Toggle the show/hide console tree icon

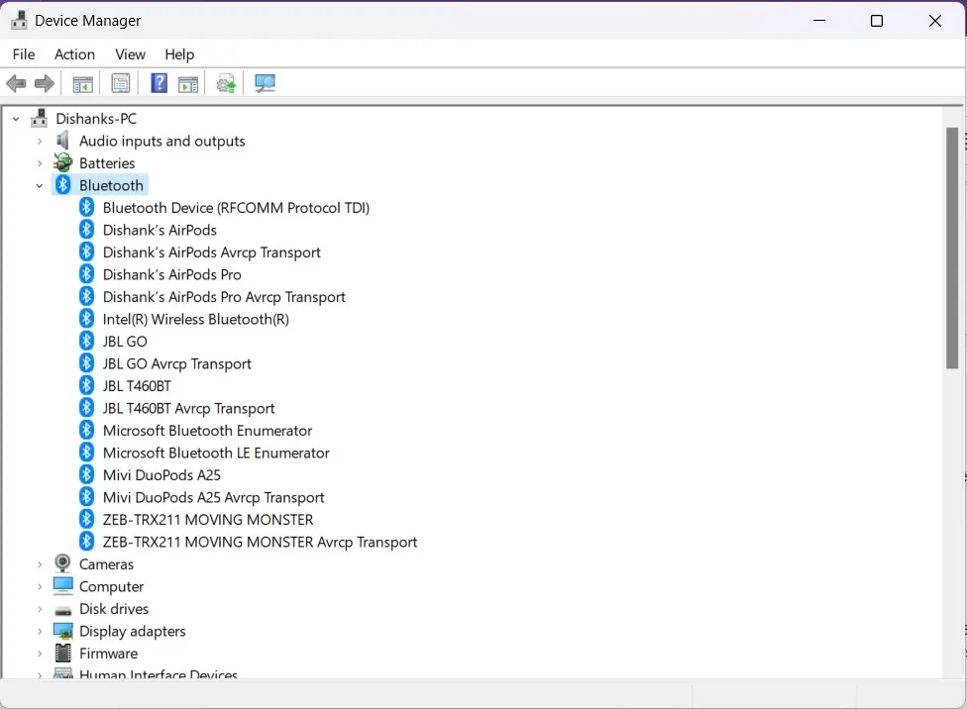click(82, 83)
